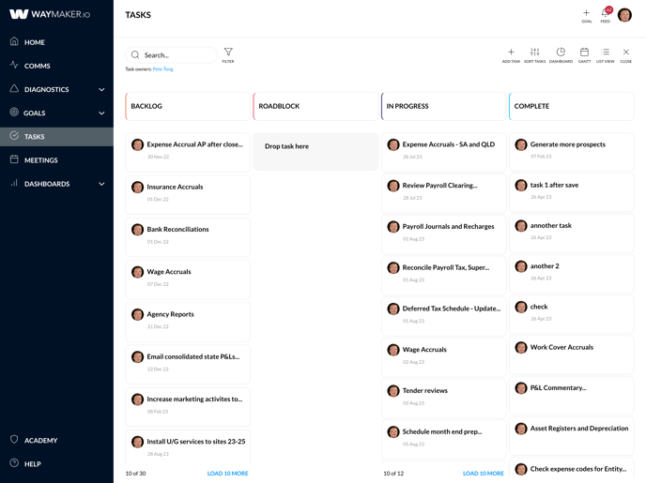
Task: Click the Goals target icon
Action: tap(14, 112)
